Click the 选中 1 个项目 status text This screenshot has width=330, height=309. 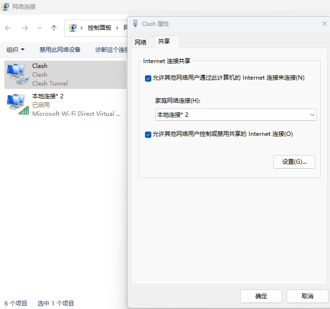pos(56,304)
